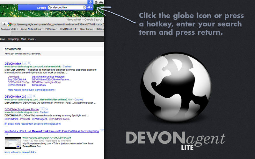Image resolution: width=255 pixels, height=159 pixels.
Task: Open the Mail item in Google bar
Action: [x=23, y=39]
